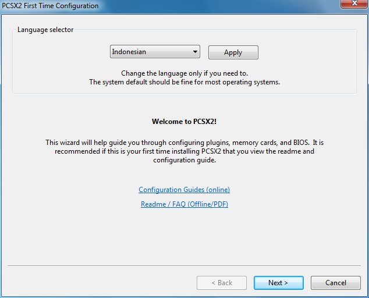This screenshot has width=369, height=298.
Task: Open Configuration Guides (online) link
Action: point(184,190)
